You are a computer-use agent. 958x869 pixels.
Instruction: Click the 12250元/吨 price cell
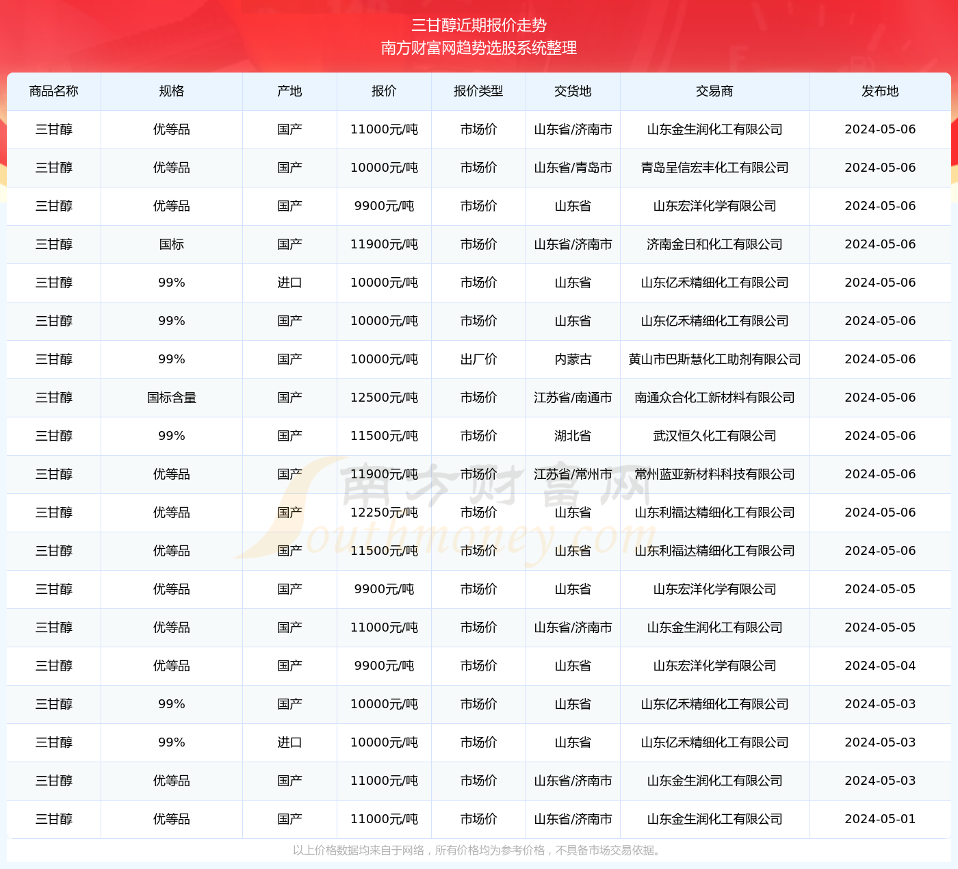pyautogui.click(x=384, y=513)
